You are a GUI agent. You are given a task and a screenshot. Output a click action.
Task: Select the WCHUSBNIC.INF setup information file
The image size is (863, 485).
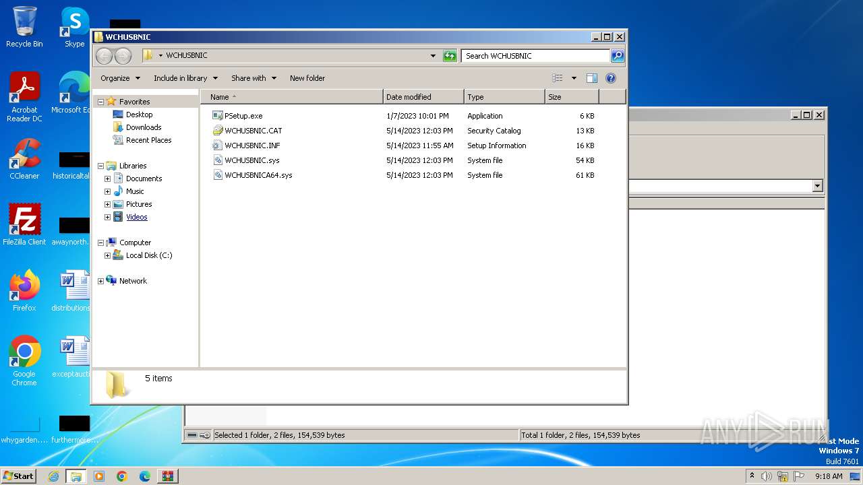pos(246,145)
